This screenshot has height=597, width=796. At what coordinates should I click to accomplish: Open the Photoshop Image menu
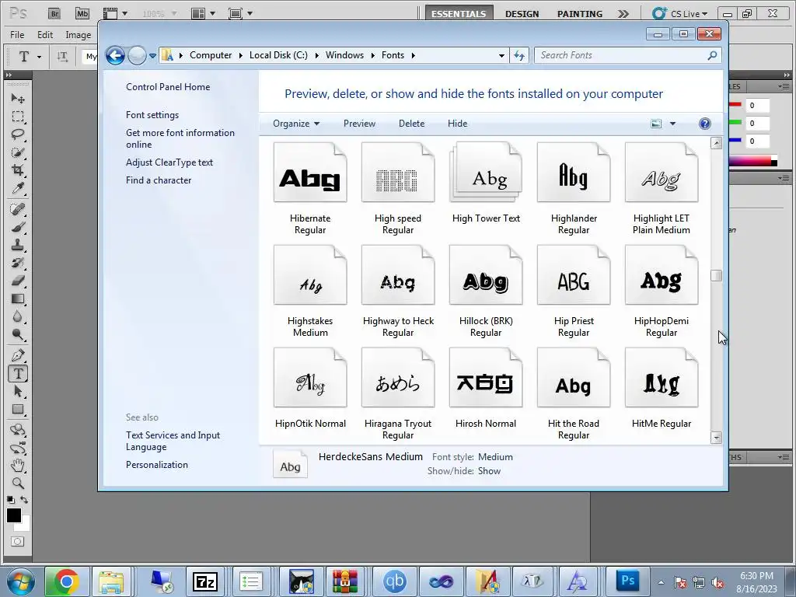click(79, 34)
